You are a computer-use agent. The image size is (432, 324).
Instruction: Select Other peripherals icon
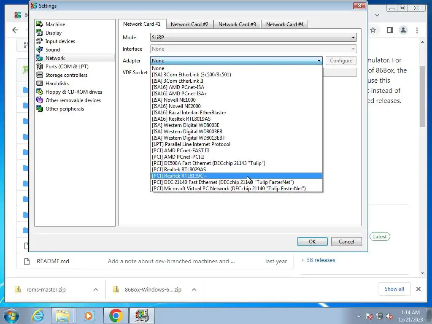click(x=40, y=109)
